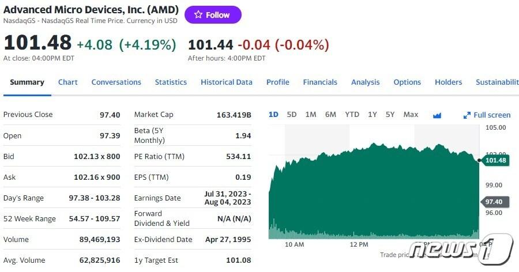Click the star icon in Follow button
This screenshot has height=272, width=519.
198,15
